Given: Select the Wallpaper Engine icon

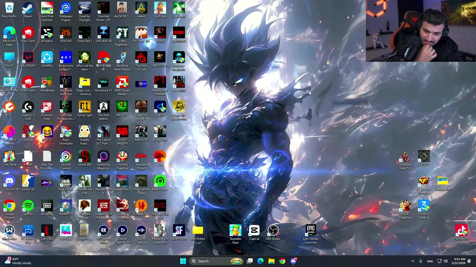Looking at the screenshot, I should coord(66,12).
